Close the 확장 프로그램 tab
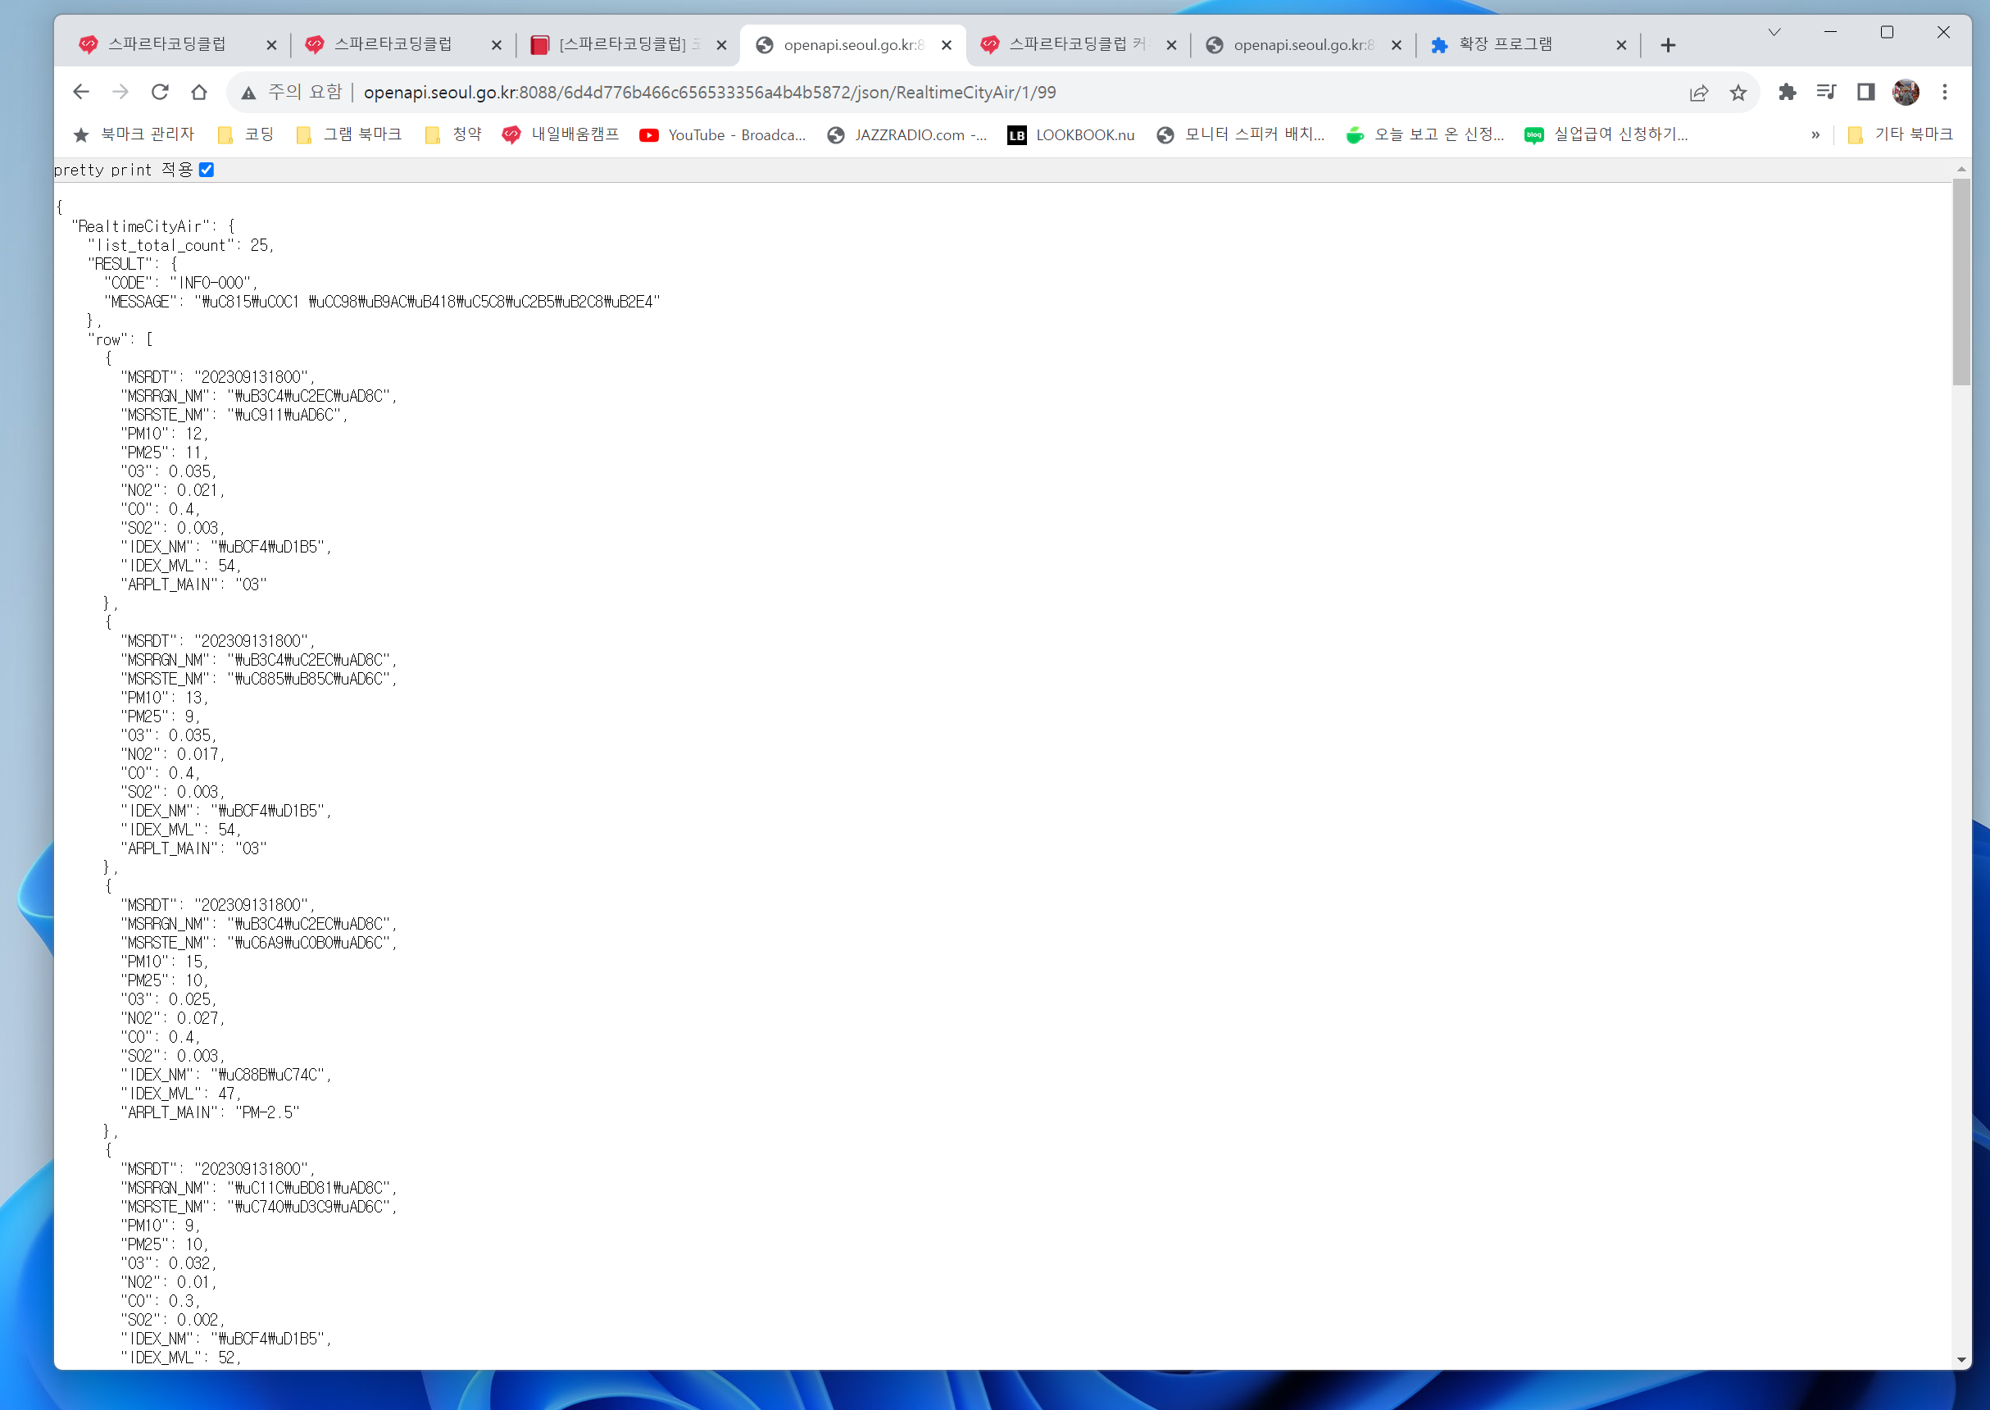The width and height of the screenshot is (1990, 1410). pyautogui.click(x=1621, y=45)
